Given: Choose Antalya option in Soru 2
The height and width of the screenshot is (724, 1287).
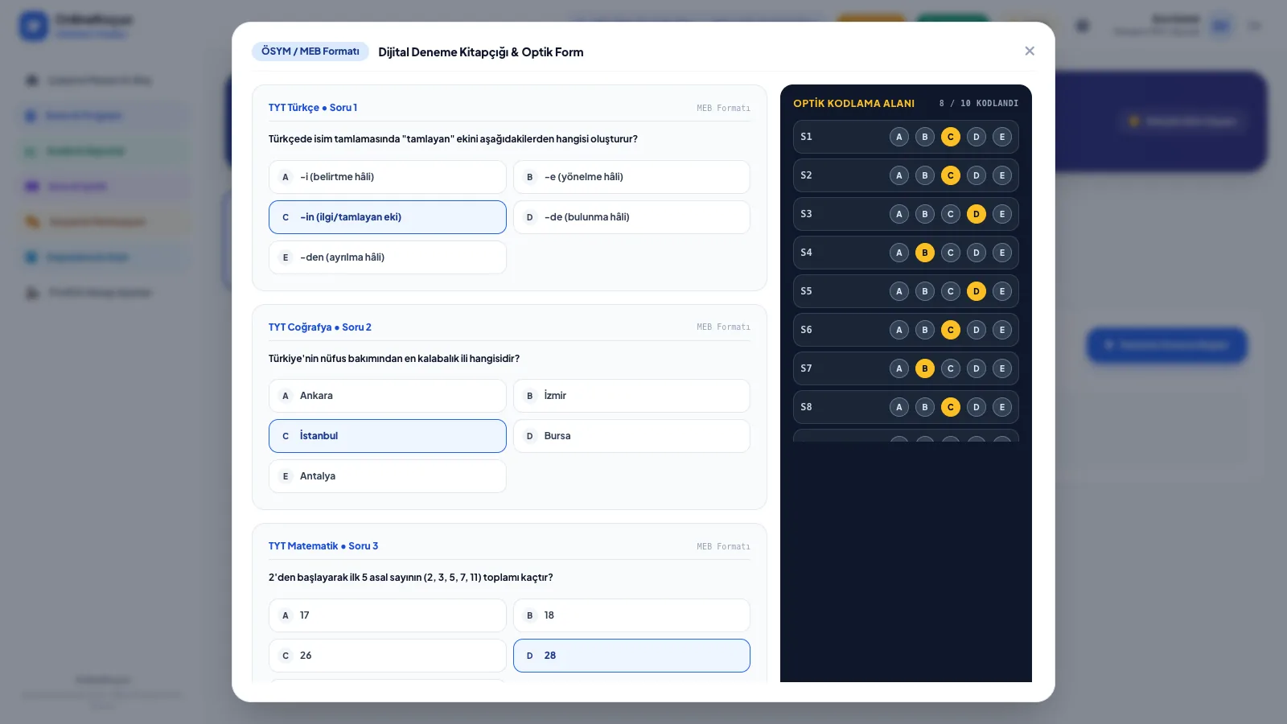Looking at the screenshot, I should (x=388, y=476).
